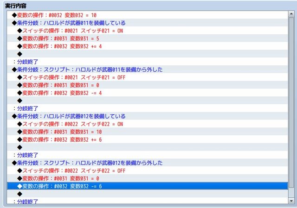Select the 変数032 += 6 command
Screen dimensions: 297x208
coord(148,139)
